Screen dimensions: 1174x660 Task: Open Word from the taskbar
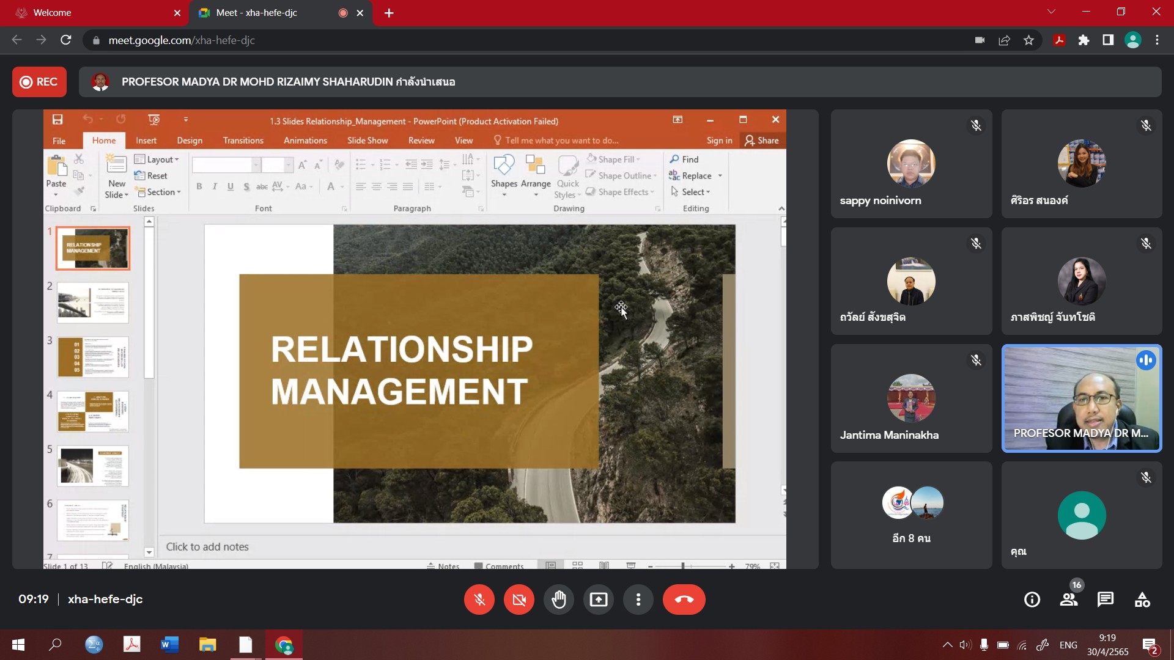coord(169,645)
